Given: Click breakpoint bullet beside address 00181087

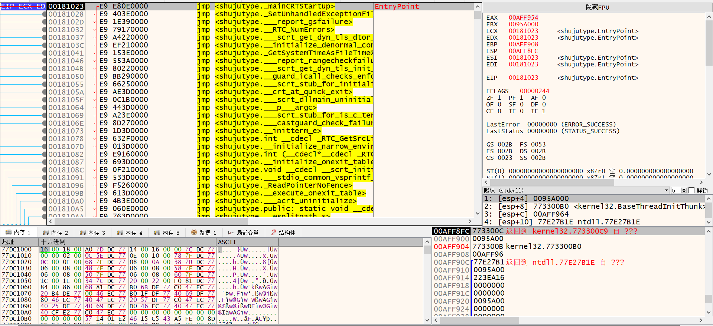Looking at the screenshot, I should (x=44, y=162).
